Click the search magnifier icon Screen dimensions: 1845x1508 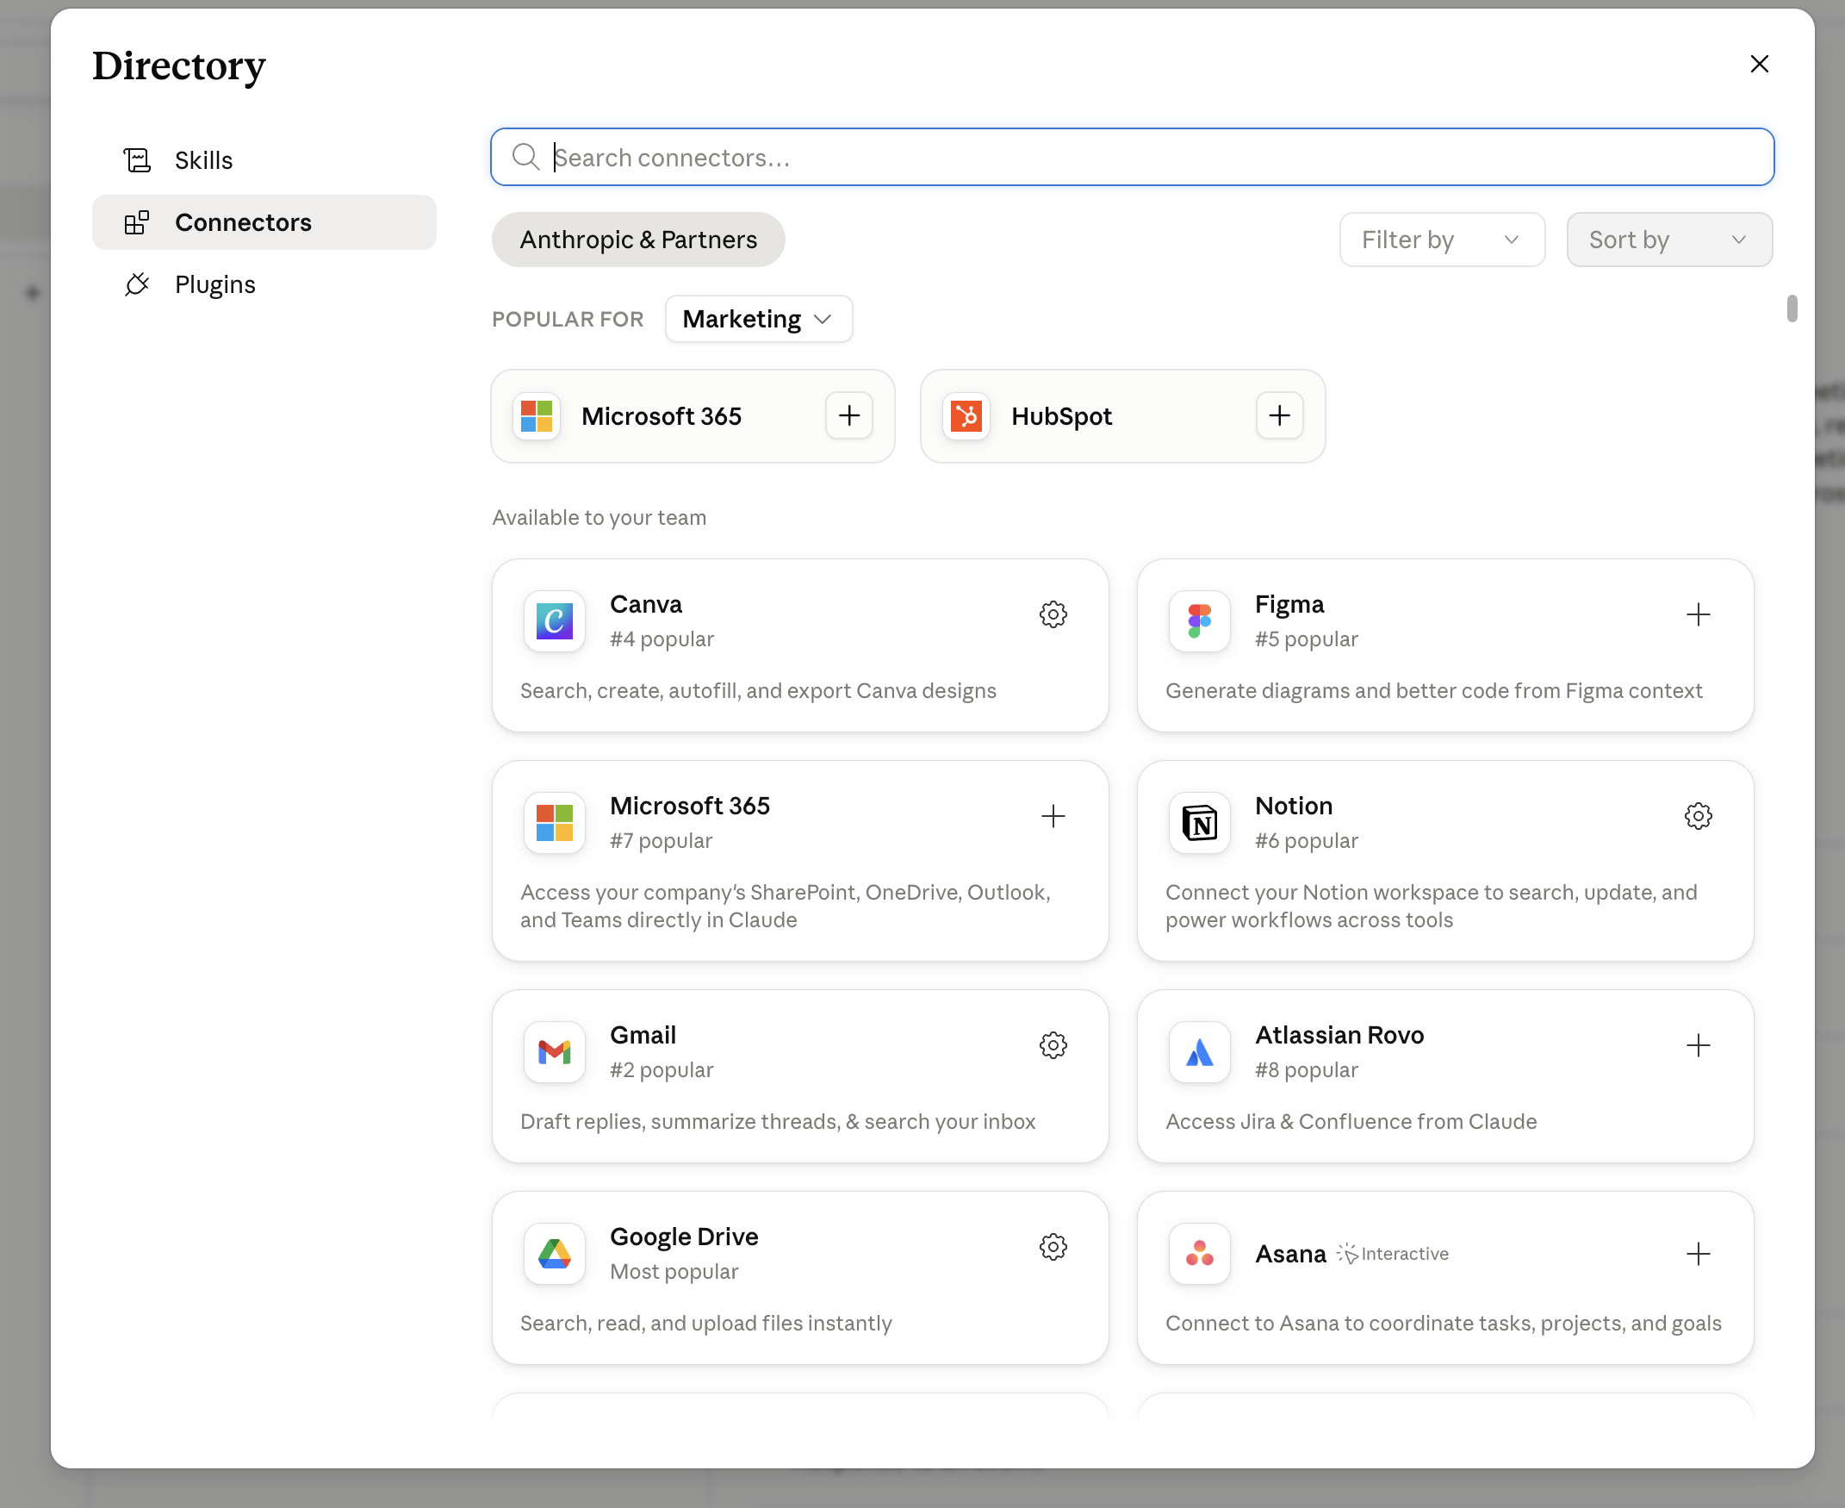[x=525, y=157]
